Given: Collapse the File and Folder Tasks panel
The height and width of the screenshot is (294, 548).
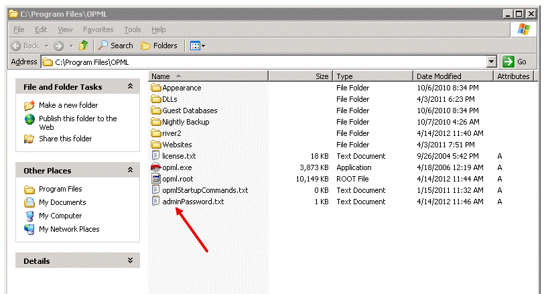Looking at the screenshot, I should point(131,86).
